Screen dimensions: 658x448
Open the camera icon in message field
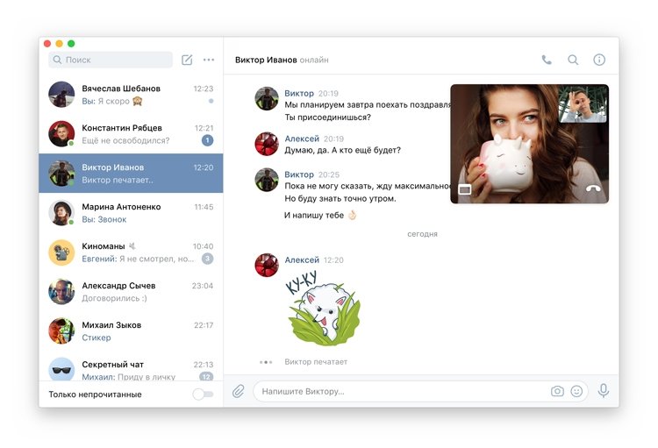[x=557, y=391]
